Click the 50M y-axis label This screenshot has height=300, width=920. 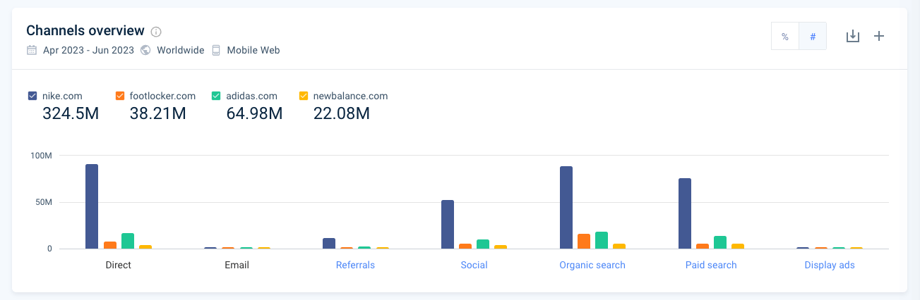[x=43, y=202]
